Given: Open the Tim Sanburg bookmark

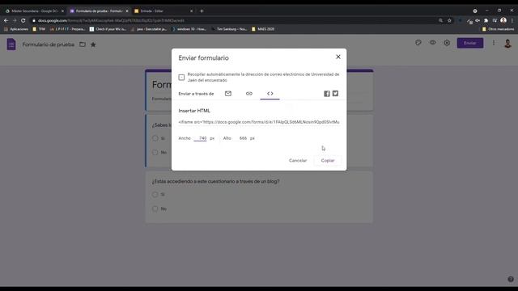Looking at the screenshot, I should pos(229,29).
